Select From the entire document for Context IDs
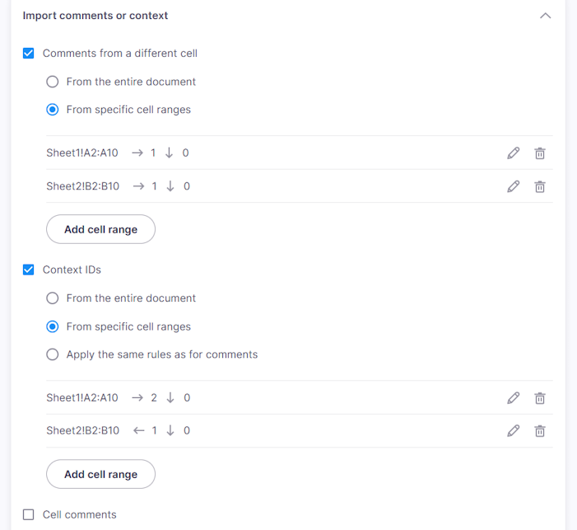 (x=52, y=298)
